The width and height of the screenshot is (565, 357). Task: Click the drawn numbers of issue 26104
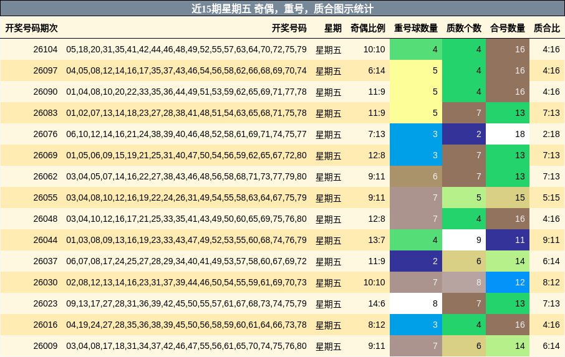(x=186, y=49)
